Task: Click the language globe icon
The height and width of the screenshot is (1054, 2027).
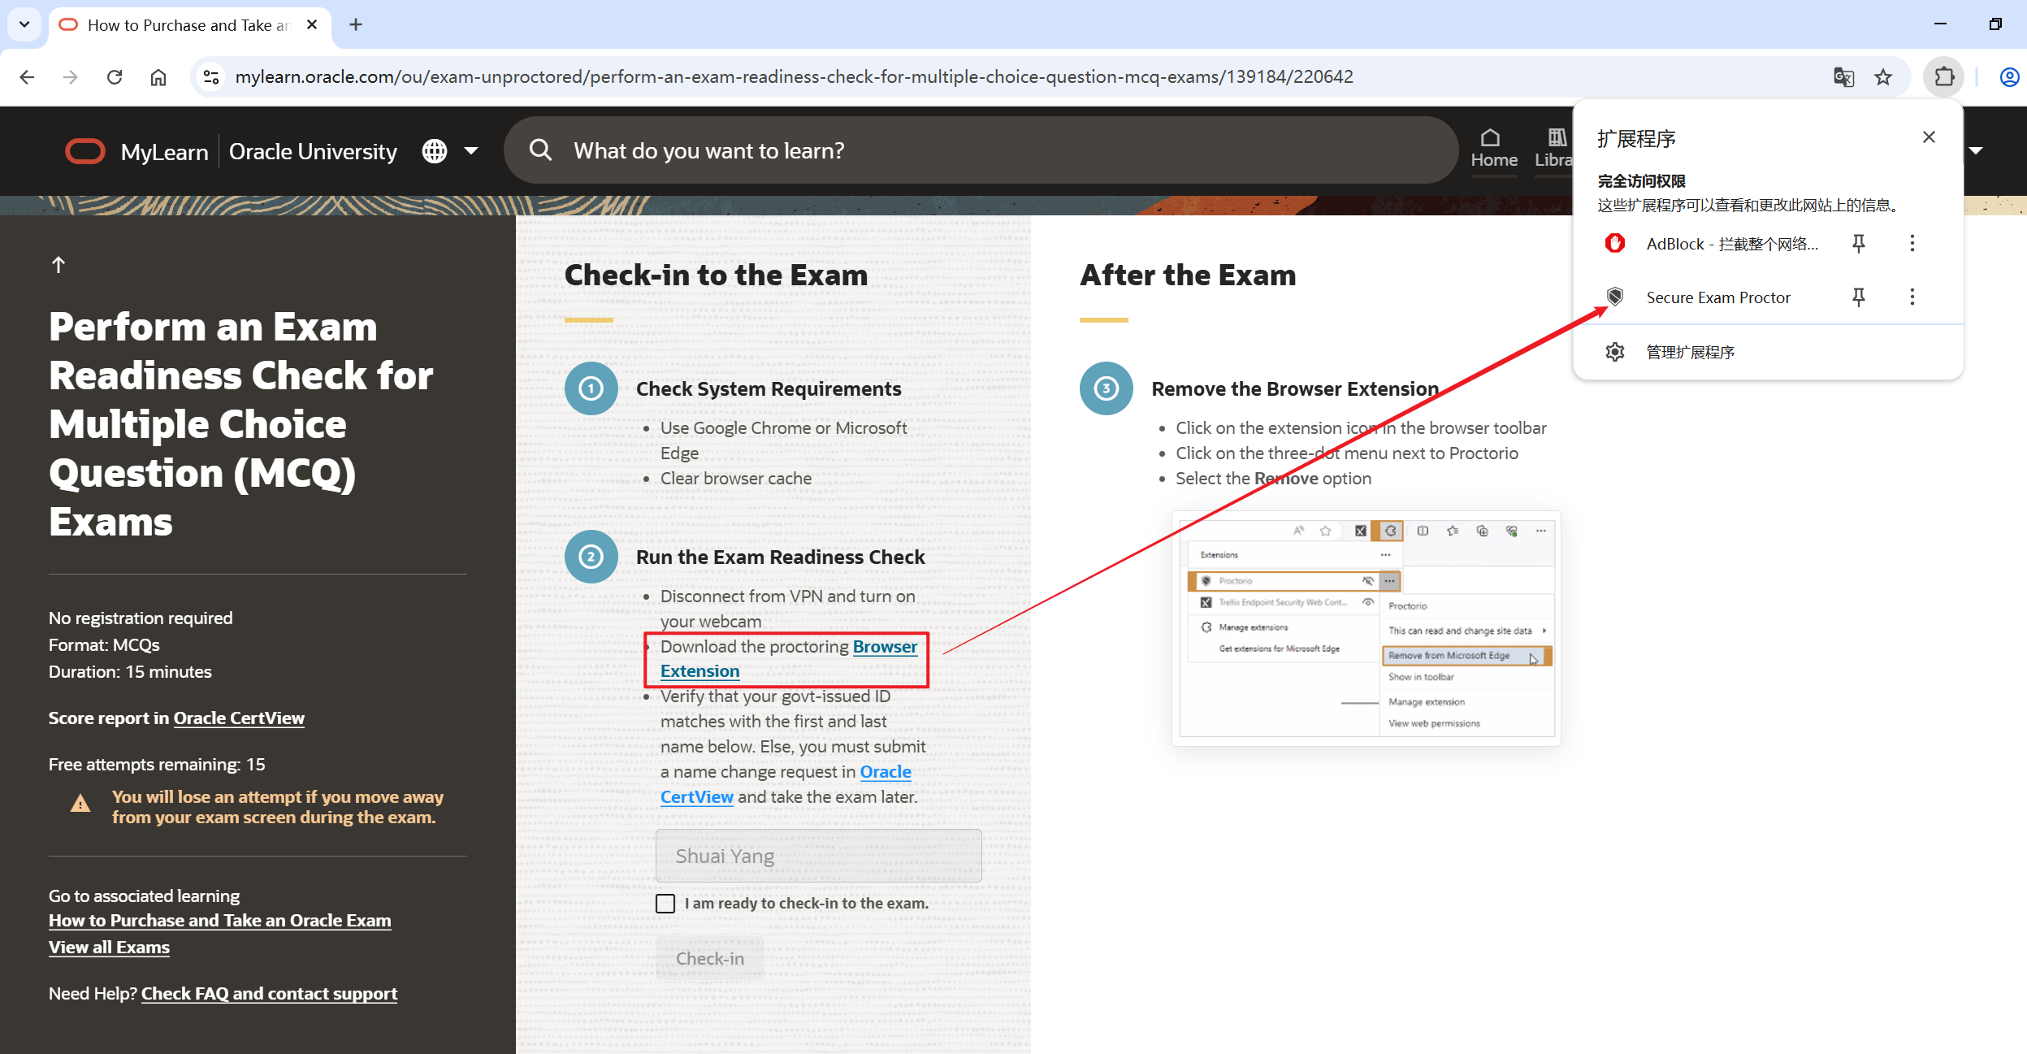Action: pos(435,151)
